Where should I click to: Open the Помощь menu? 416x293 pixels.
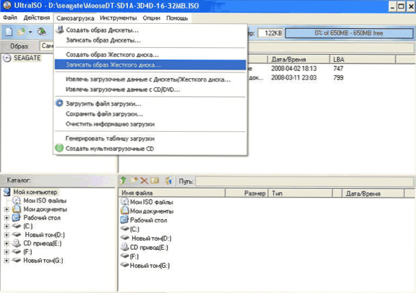pos(177,18)
